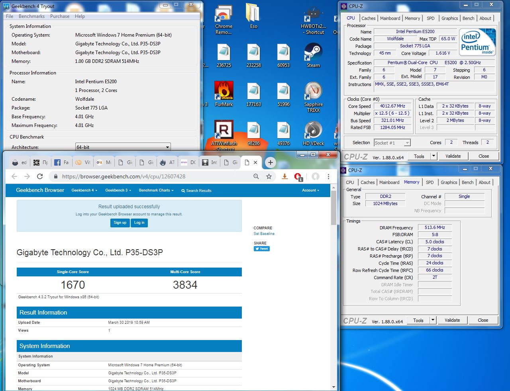Click the Set Baseline link
This screenshot has width=510, height=391.
(x=264, y=234)
